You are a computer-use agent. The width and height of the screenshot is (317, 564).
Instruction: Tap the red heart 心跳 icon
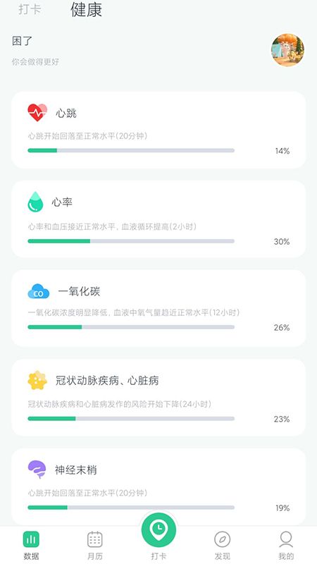coord(37,113)
